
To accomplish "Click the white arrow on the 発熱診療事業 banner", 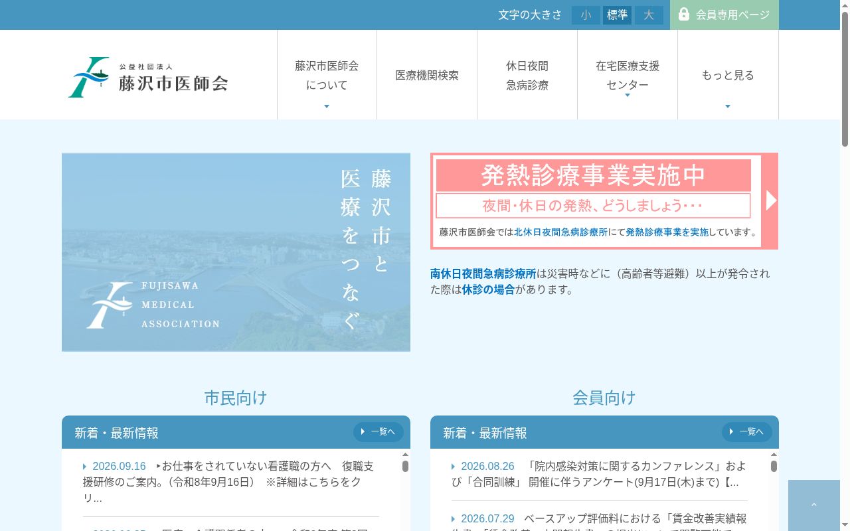I will tap(770, 200).
